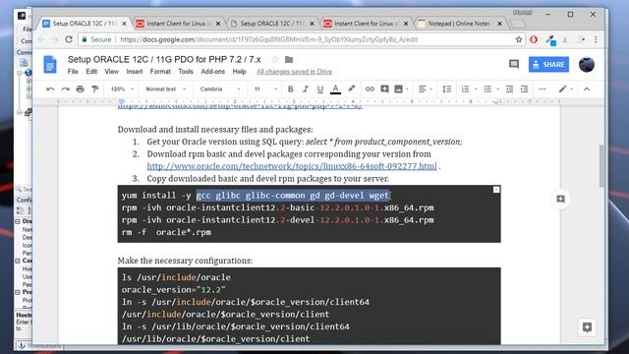This screenshot has height=354, width=629.
Task: Bookmark this page with the star
Action: pyautogui.click(x=518, y=39)
